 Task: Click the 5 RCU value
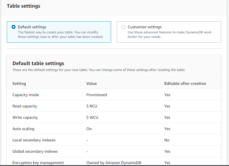coord(92,106)
